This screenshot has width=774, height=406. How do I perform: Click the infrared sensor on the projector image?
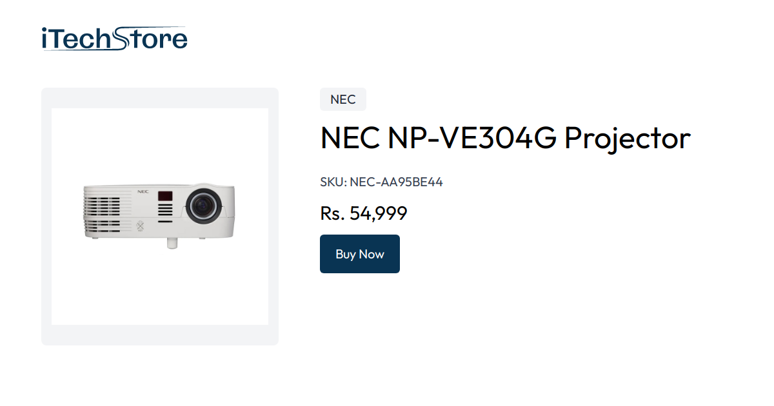[165, 195]
